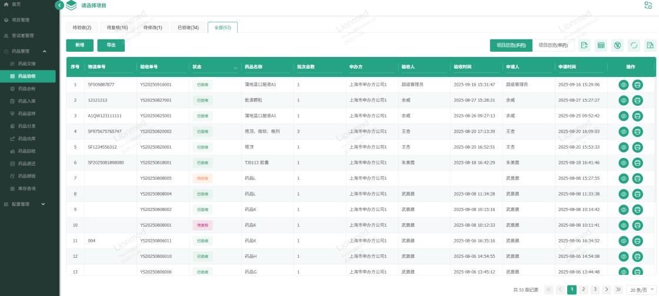Viewport: 659px width, 296px height.
Task: Click the print icon for row 5
Action: point(637,147)
